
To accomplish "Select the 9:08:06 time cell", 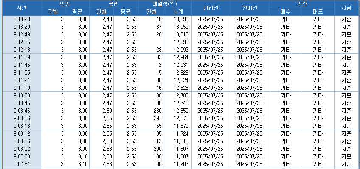I will tap(22, 141).
